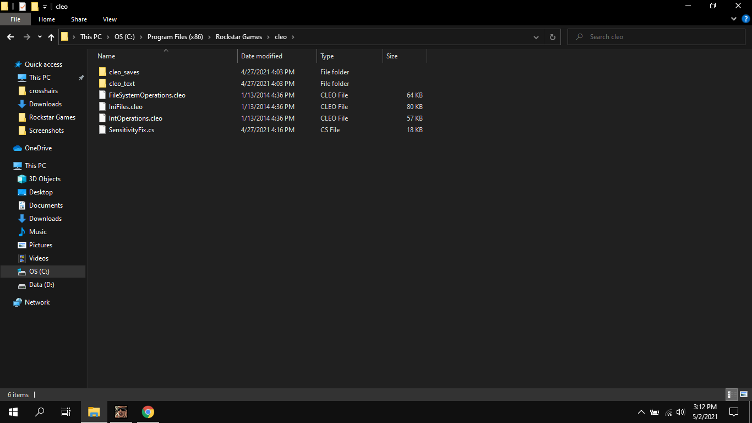Select the IntOperations.cleo file icon
The image size is (752, 423).
pyautogui.click(x=102, y=118)
